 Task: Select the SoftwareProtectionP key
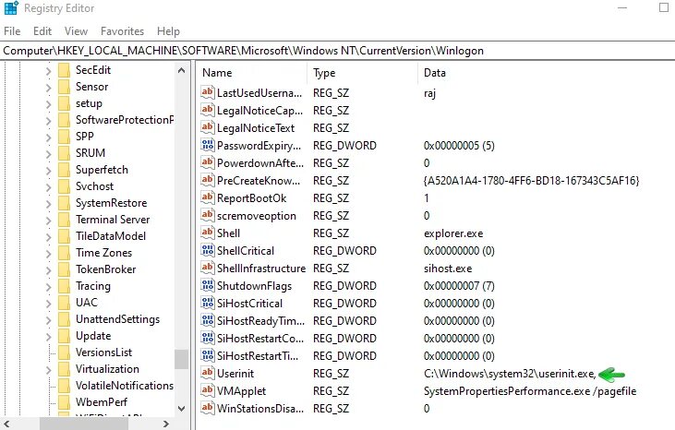125,120
